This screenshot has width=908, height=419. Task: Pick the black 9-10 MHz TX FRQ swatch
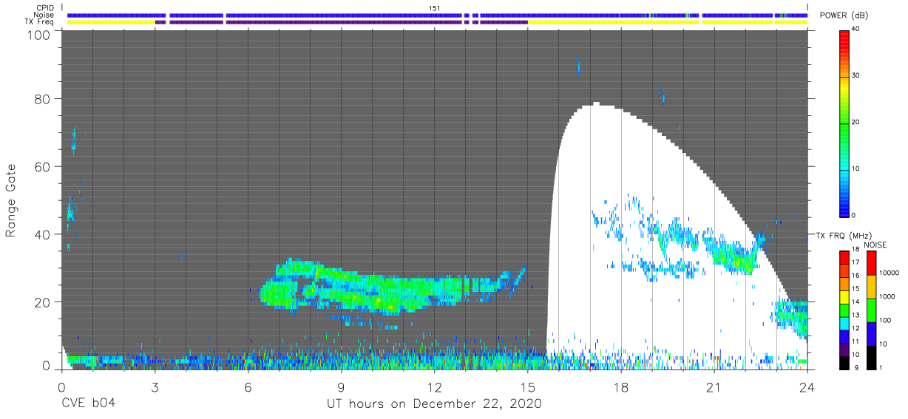(x=844, y=362)
